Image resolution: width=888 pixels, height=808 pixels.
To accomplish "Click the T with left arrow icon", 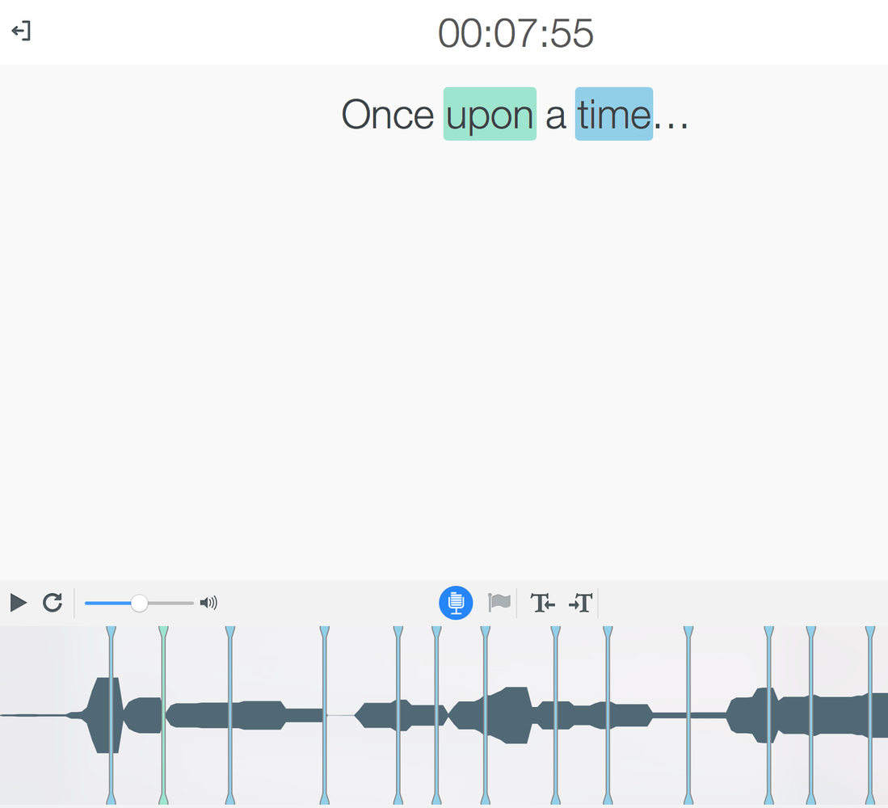I will [542, 603].
